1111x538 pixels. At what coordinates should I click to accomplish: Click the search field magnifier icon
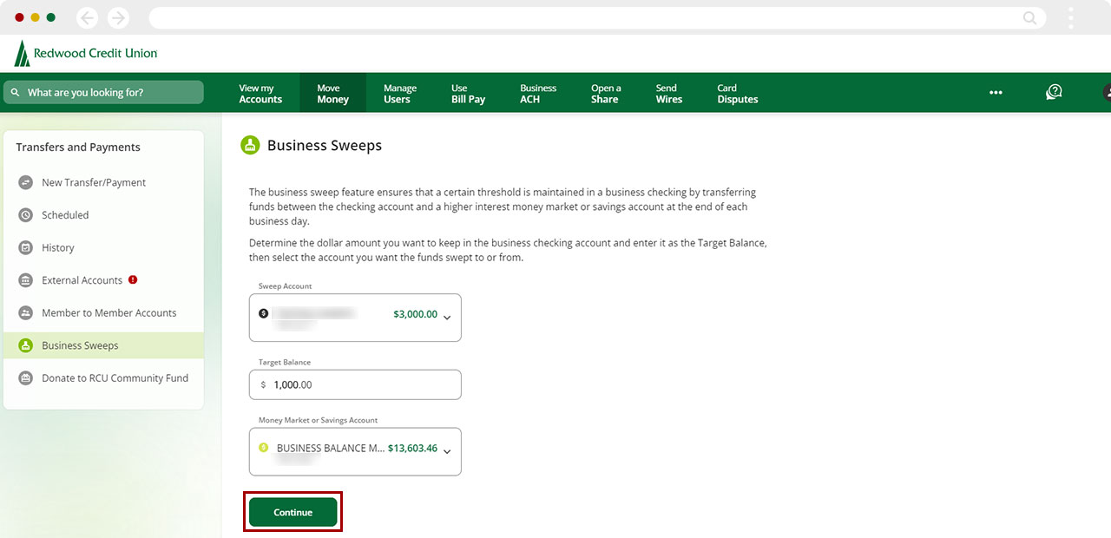pyautogui.click(x=15, y=92)
